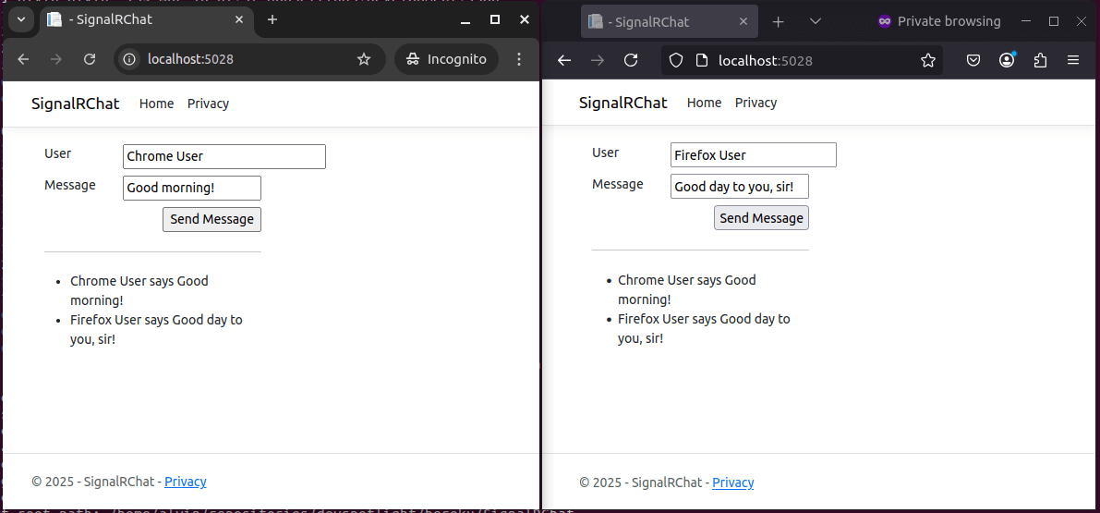Click the 'Firefox User says Good day' message in Chrome
1100x513 pixels.
click(x=156, y=330)
